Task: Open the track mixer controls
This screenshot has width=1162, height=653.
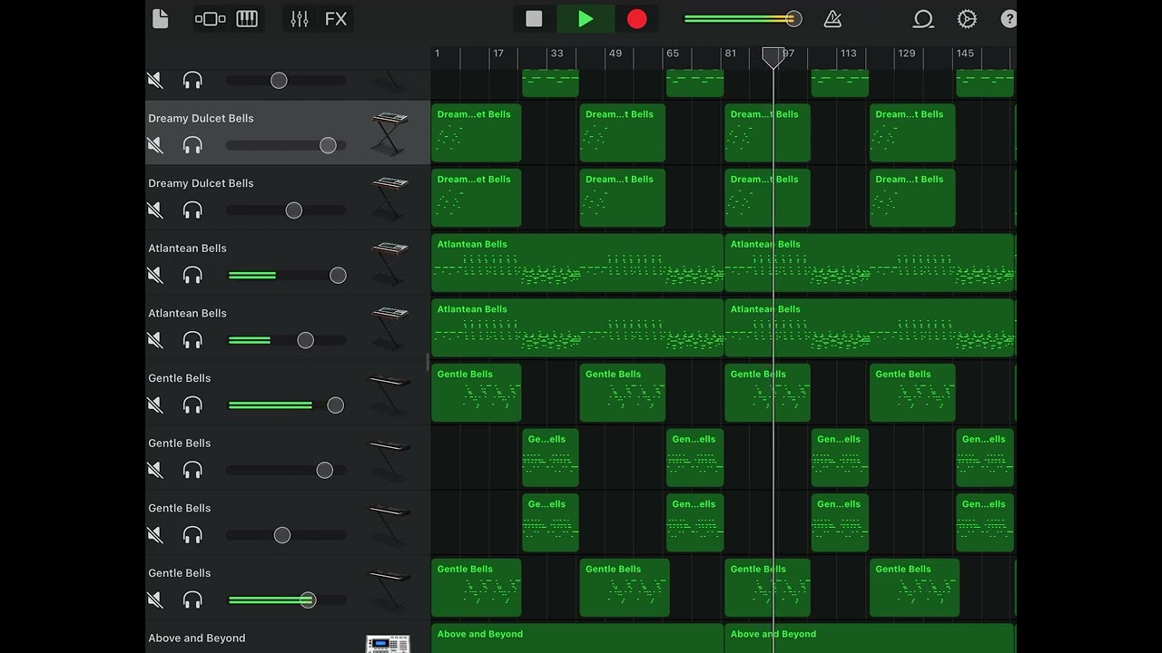Action: 300,19
